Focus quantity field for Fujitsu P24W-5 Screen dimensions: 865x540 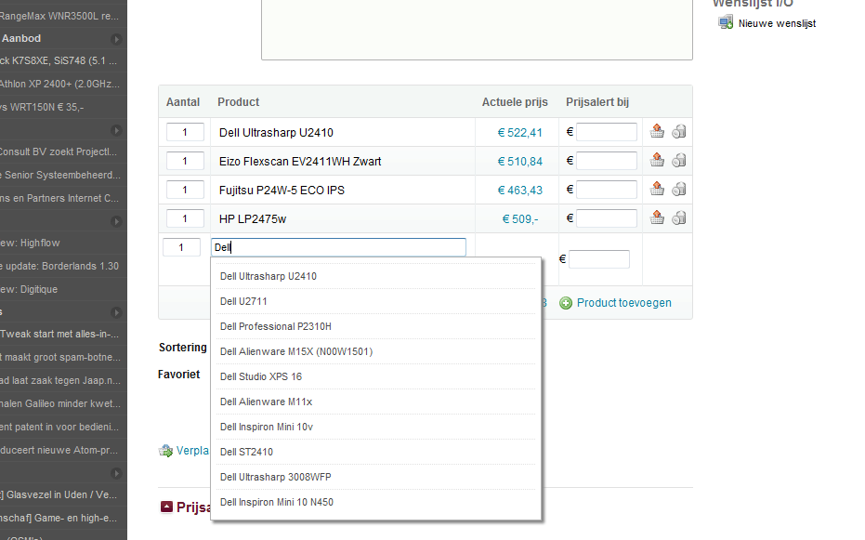point(185,190)
